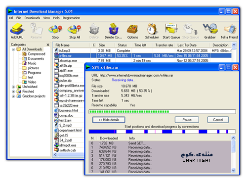The image size is (247, 182).
Task: Click the Delete Completed toolbar icon
Action: [113, 29]
